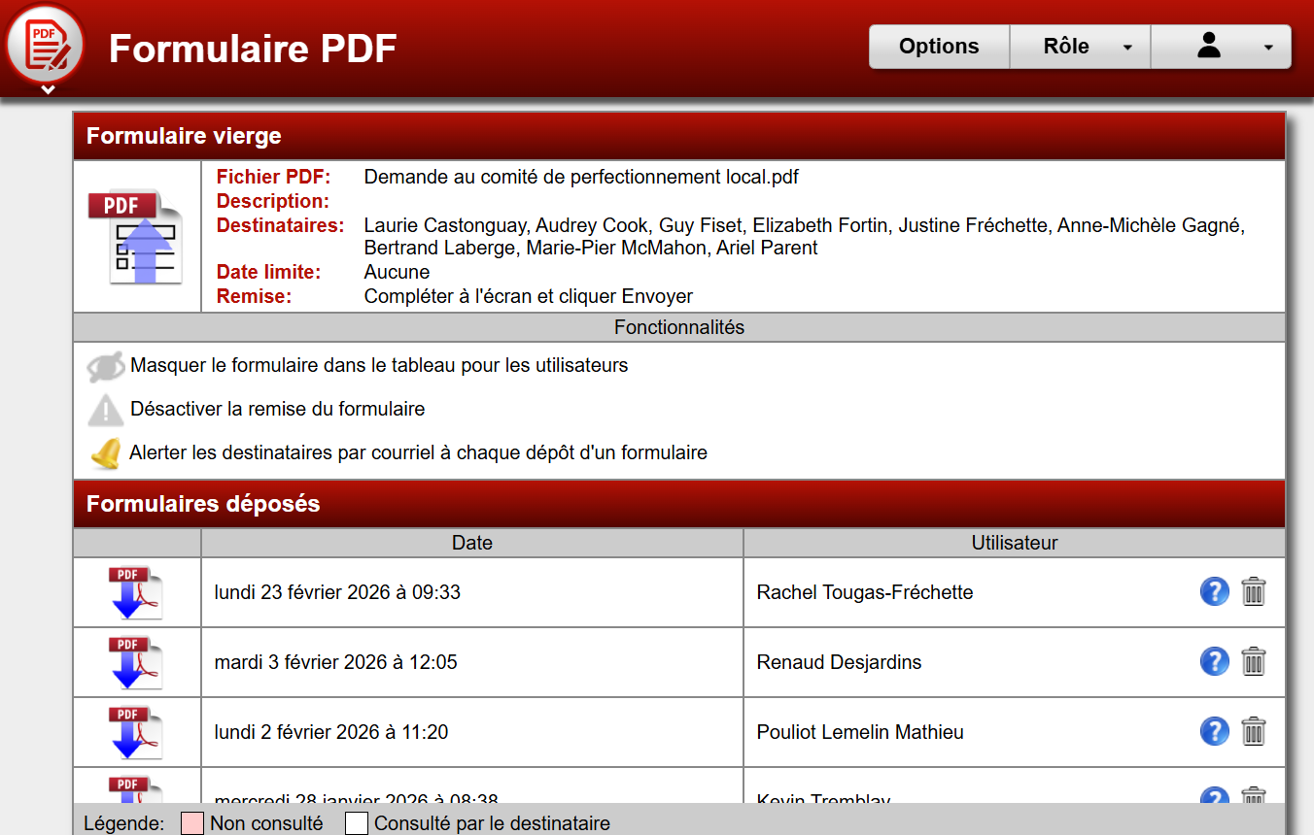The height and width of the screenshot is (835, 1314).
Task: Toggle Désactiver la remise du formulaire
Action: (105, 410)
